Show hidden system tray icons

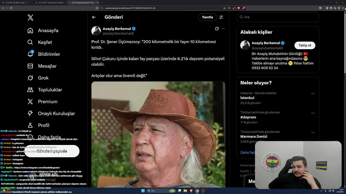322,191
